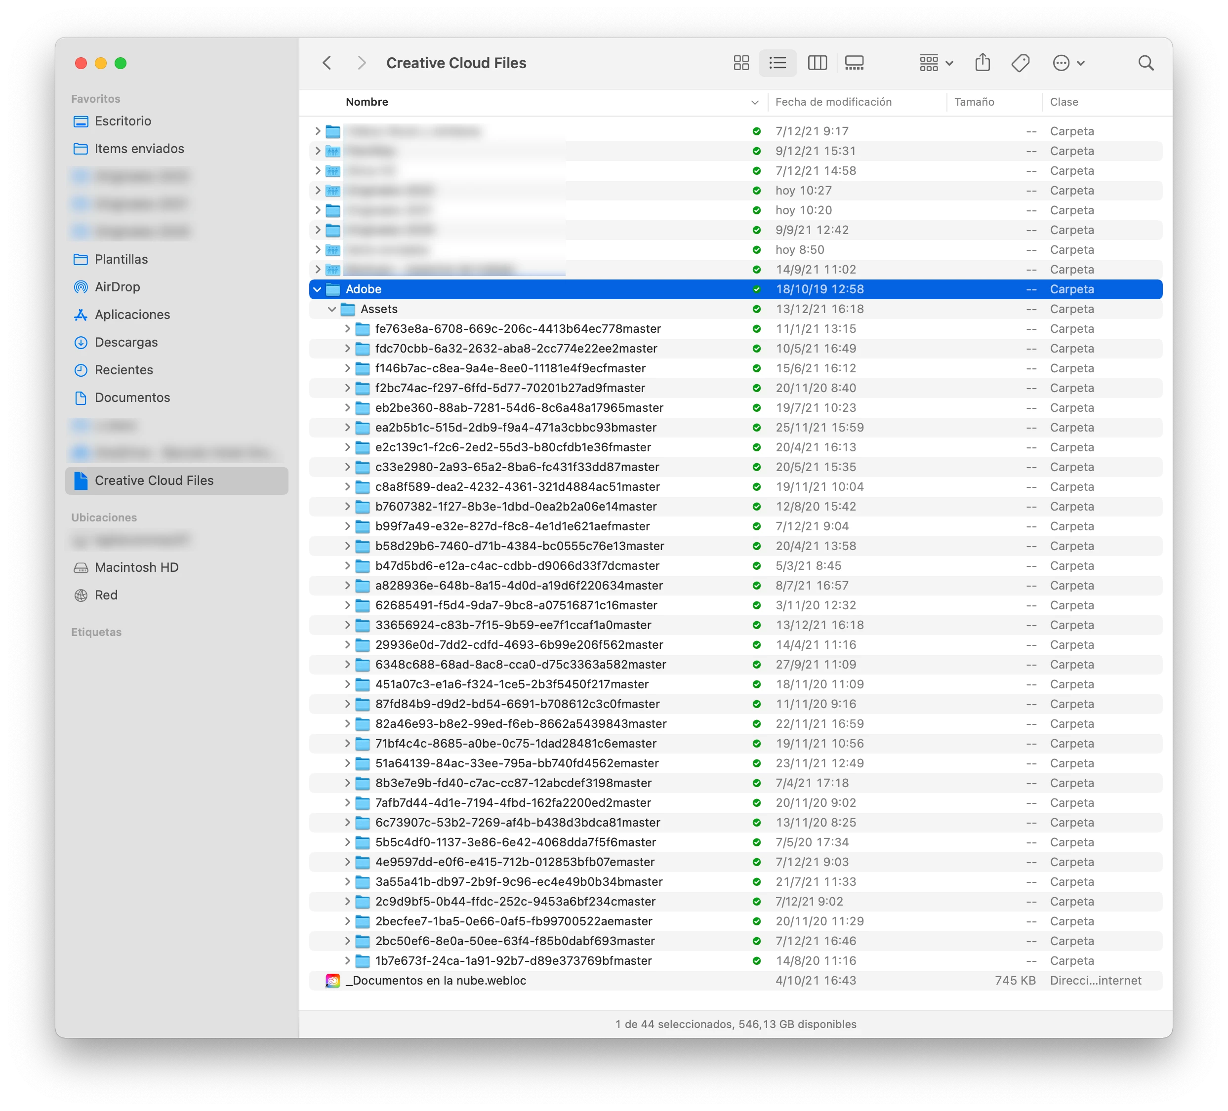Select the 1b7e673f-24ca master folder row
The height and width of the screenshot is (1111, 1228).
click(x=513, y=960)
